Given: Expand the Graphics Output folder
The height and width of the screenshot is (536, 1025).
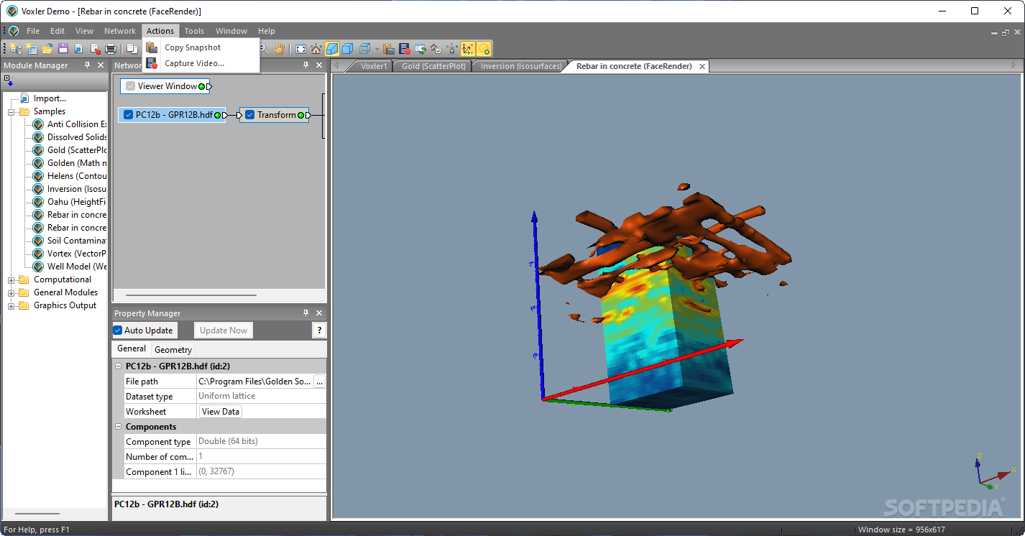Looking at the screenshot, I should [x=12, y=306].
